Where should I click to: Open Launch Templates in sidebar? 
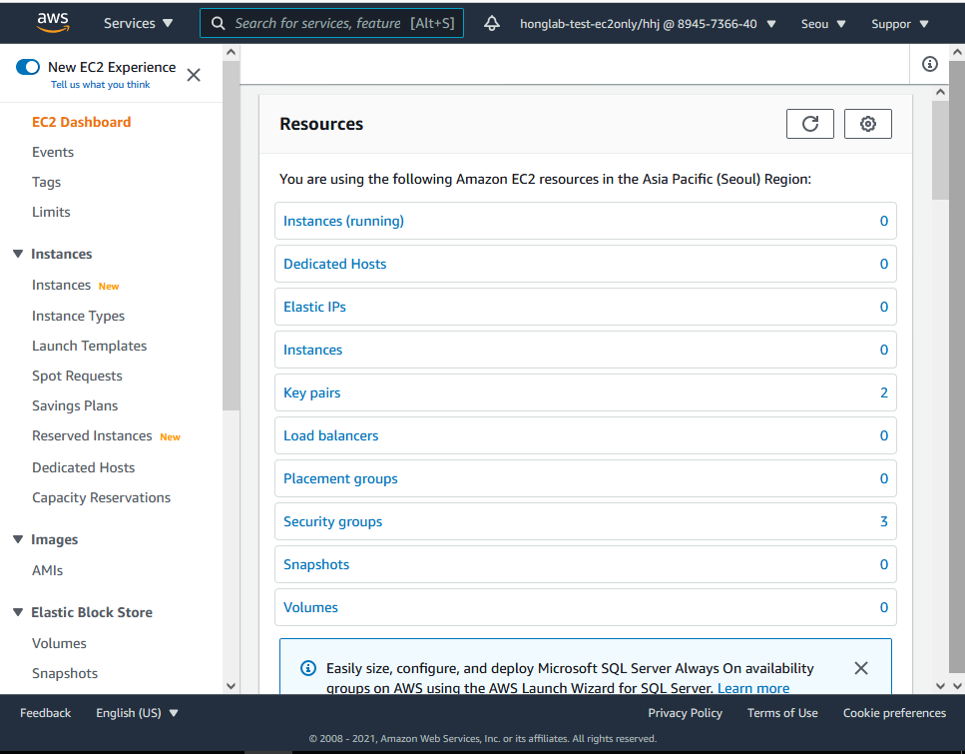tap(89, 347)
